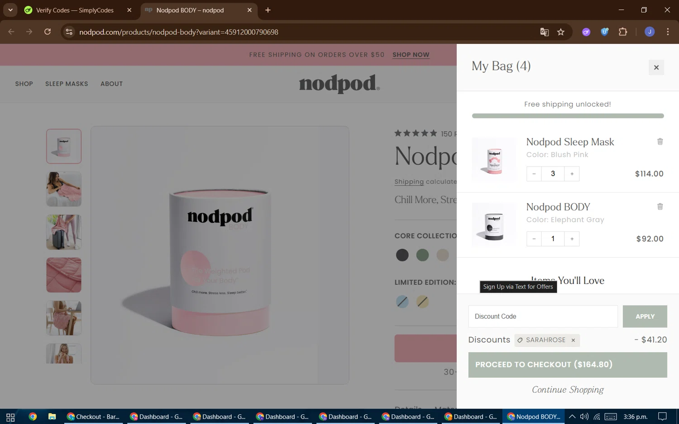Select the yellow limited edition swatch
This screenshot has height=424, width=679.
pyautogui.click(x=422, y=301)
